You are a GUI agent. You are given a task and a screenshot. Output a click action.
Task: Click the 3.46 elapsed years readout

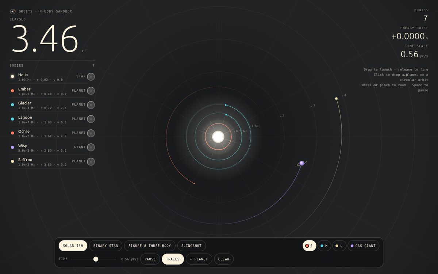45,39
